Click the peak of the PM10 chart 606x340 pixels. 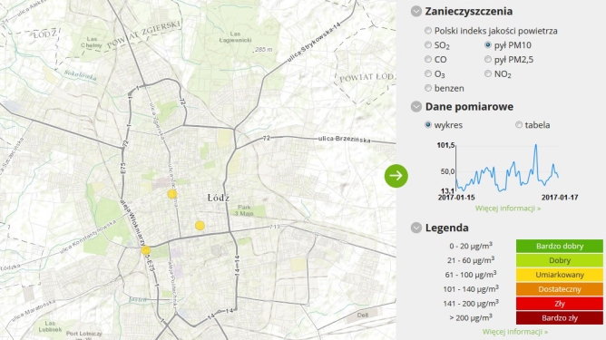535,146
